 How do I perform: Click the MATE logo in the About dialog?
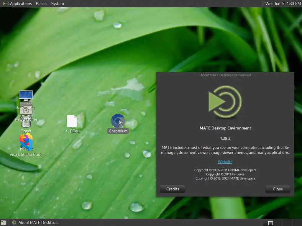coord(225,102)
